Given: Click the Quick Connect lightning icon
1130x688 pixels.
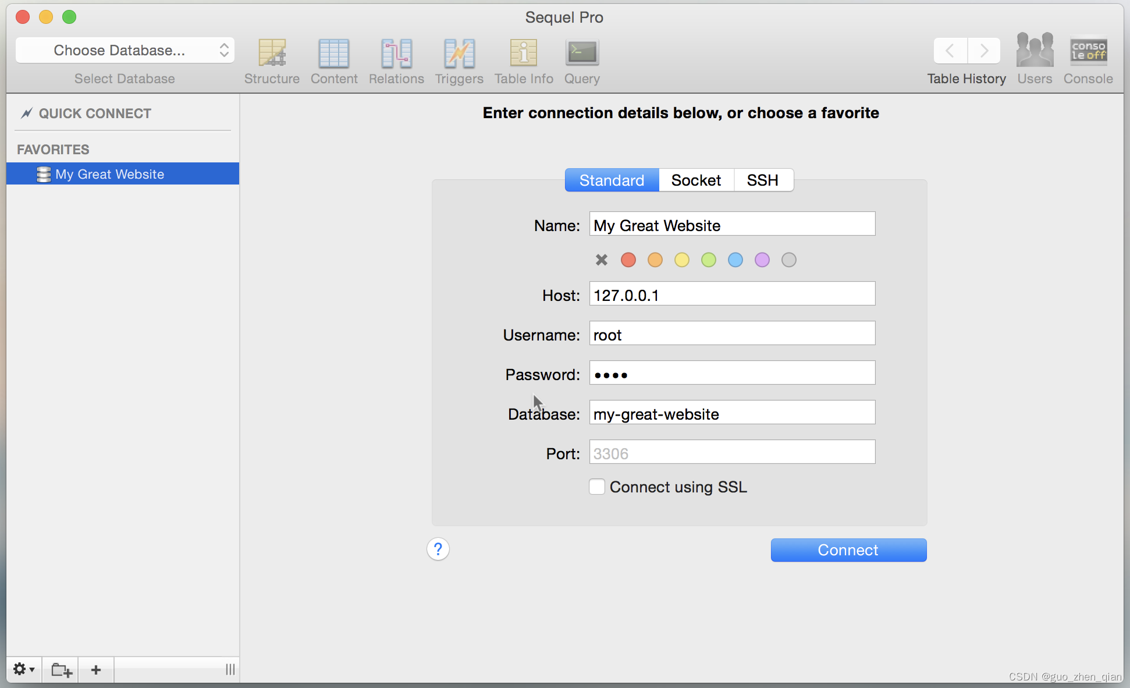Looking at the screenshot, I should 26,113.
